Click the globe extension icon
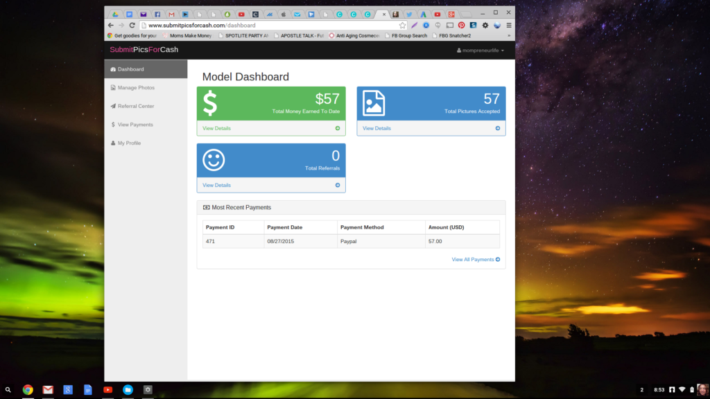710x399 pixels. 497,26
